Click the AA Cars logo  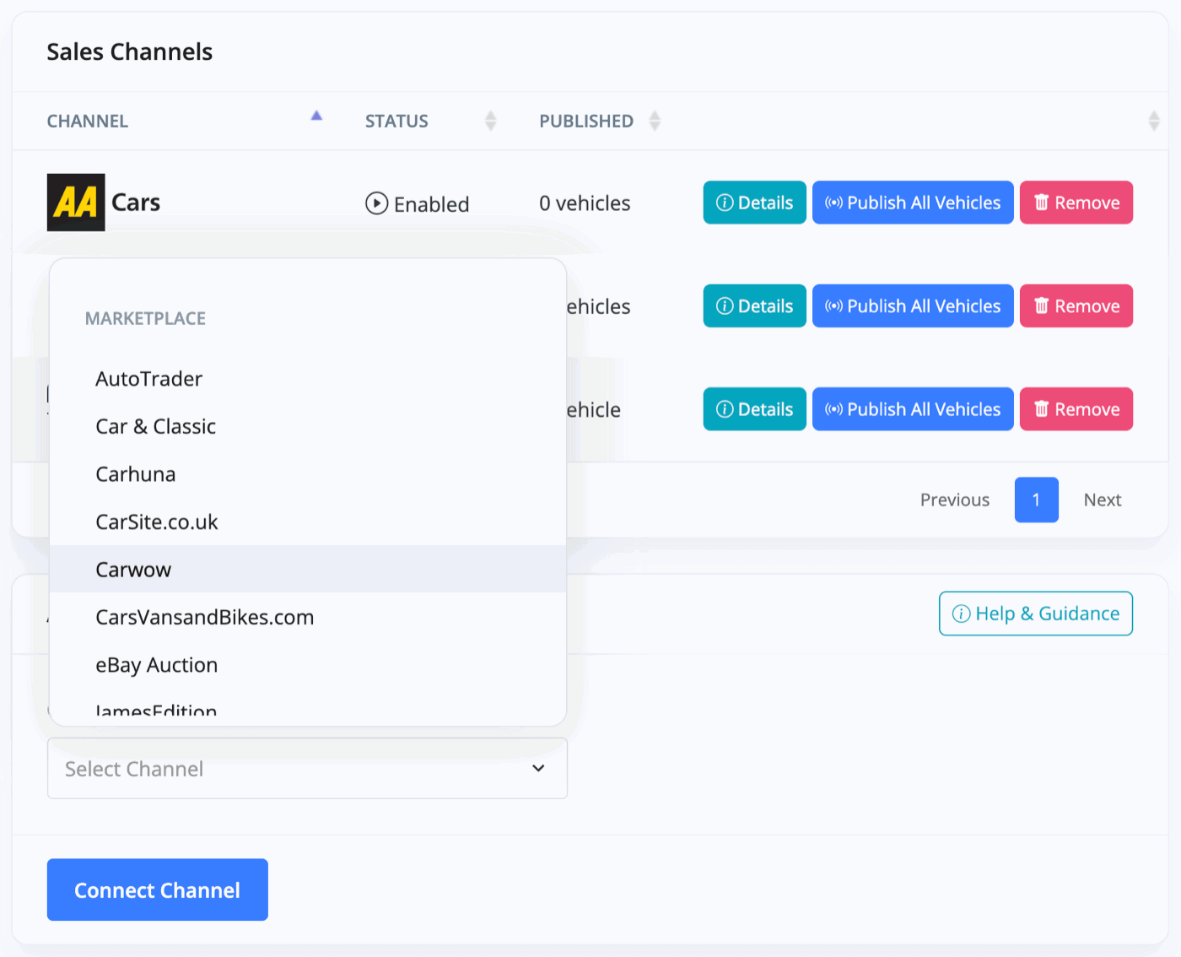tap(76, 203)
